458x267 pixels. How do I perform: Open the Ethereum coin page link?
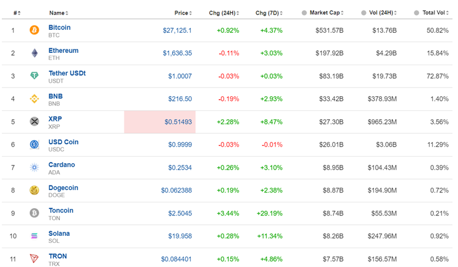coord(63,50)
